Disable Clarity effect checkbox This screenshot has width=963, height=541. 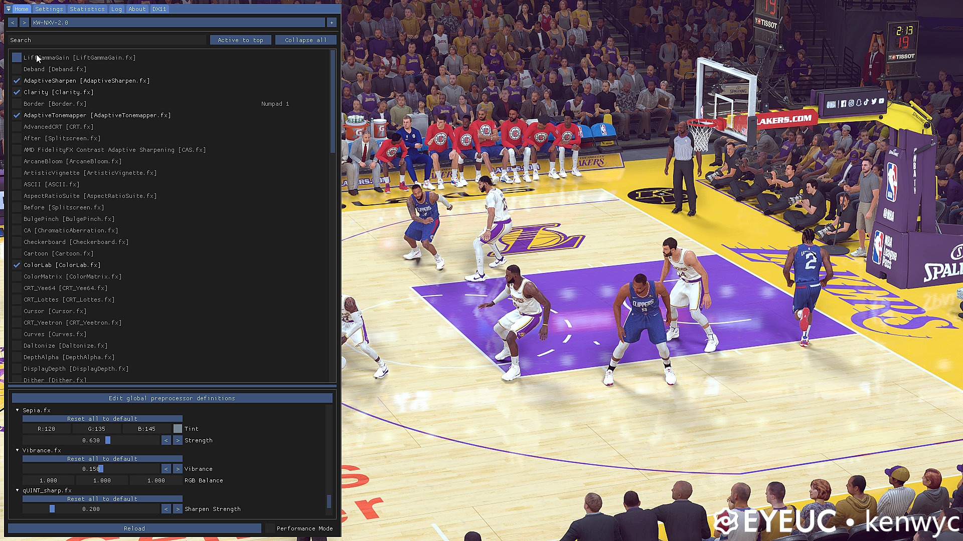(x=17, y=92)
